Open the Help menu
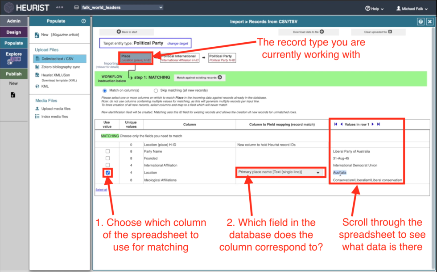 click(x=374, y=8)
